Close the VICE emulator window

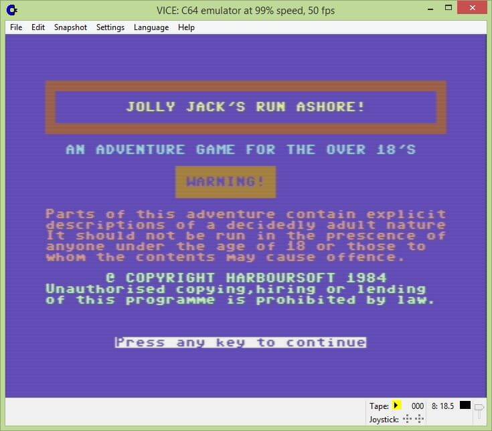coord(472,7)
